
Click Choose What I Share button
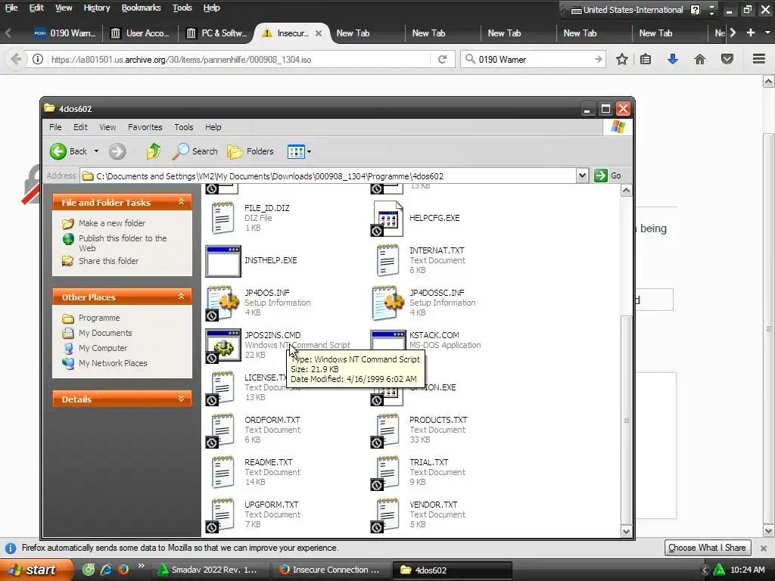click(x=707, y=548)
